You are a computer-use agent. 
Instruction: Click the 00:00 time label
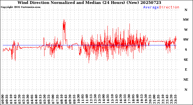(3, 99)
